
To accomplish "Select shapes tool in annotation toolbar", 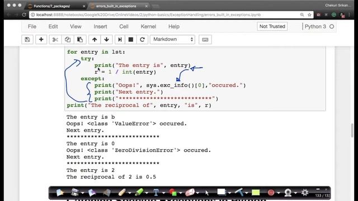I will (x=173, y=193).
